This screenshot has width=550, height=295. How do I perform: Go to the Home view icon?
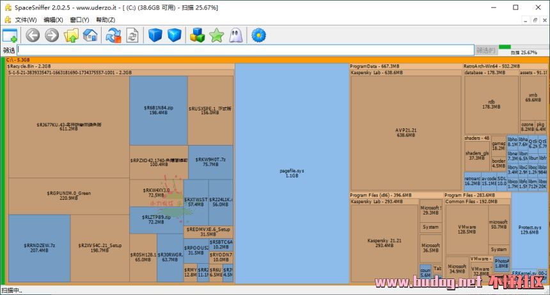pyautogui.click(x=90, y=35)
